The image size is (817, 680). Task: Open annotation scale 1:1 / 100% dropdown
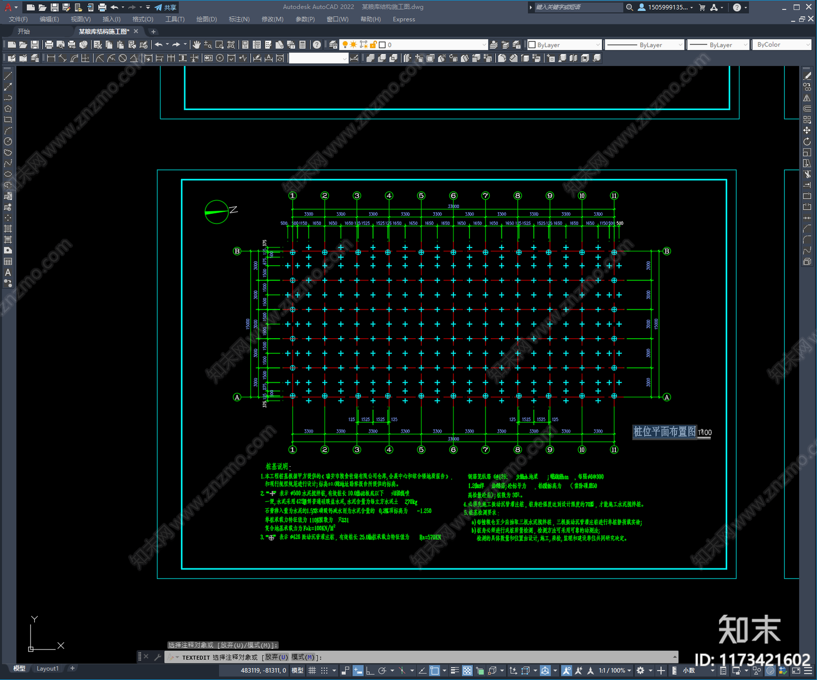[615, 670]
